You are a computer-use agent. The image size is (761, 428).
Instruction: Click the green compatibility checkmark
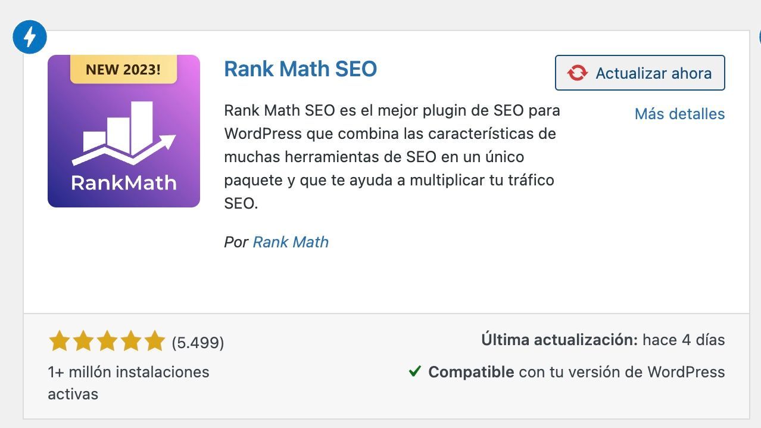(x=415, y=372)
